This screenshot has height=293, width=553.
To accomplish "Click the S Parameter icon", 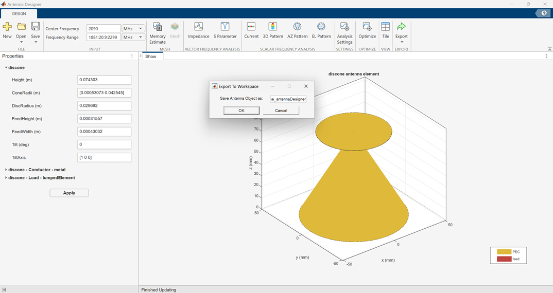I will (x=225, y=30).
